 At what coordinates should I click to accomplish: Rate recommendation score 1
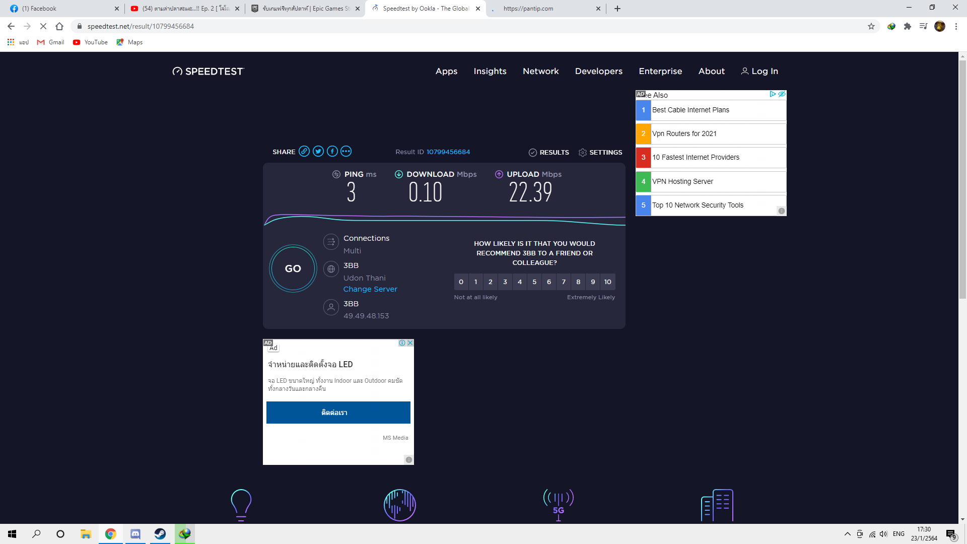476,282
